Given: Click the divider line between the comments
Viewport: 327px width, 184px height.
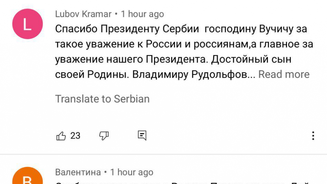Looking at the screenshot, I should coord(163,154).
